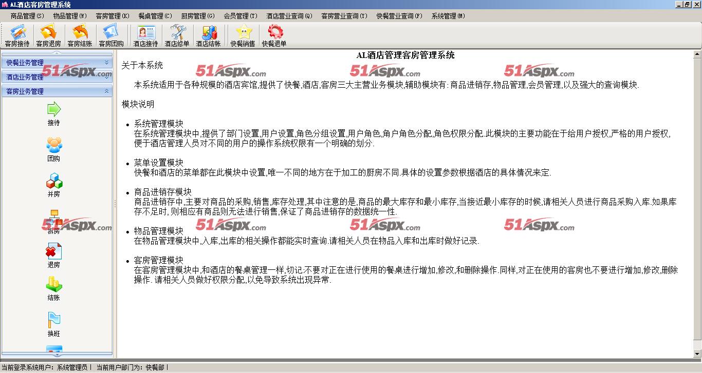The height and width of the screenshot is (373, 702).
Task: Click the 客房管理模块 bullet title
Action: 159,260
